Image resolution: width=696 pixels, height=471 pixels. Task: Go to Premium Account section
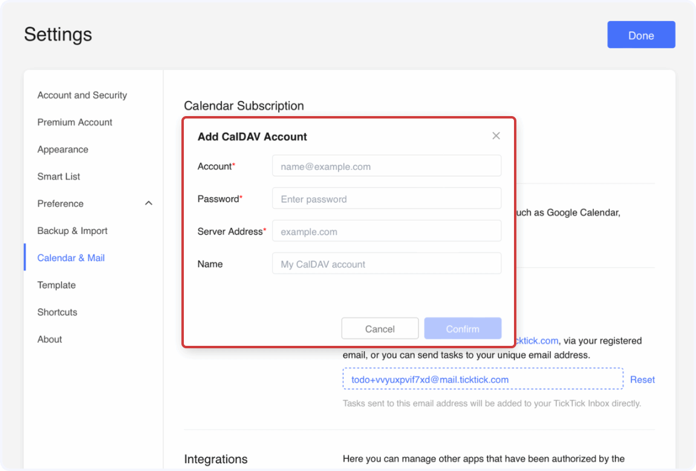[x=75, y=122]
